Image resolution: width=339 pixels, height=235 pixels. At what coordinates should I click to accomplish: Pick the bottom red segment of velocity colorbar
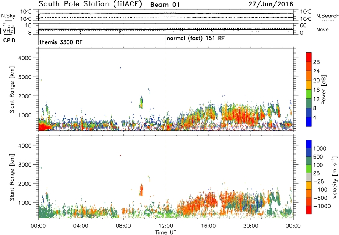tap(309, 210)
